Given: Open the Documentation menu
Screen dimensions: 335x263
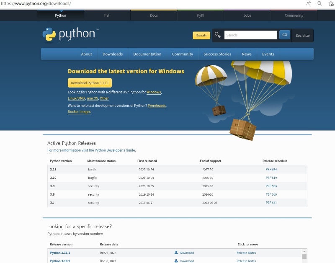Looking at the screenshot, I should 147,54.
